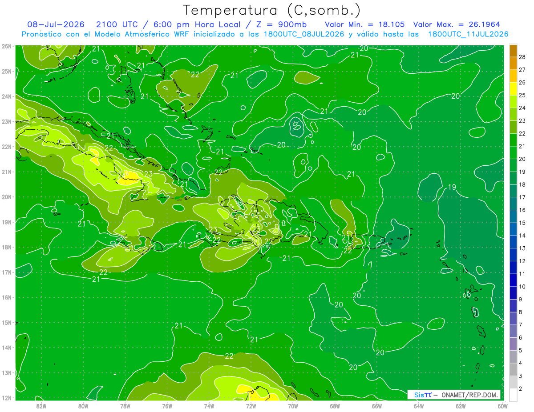
Task: Click the "72W" longitude axis label
Action: [x=251, y=406]
